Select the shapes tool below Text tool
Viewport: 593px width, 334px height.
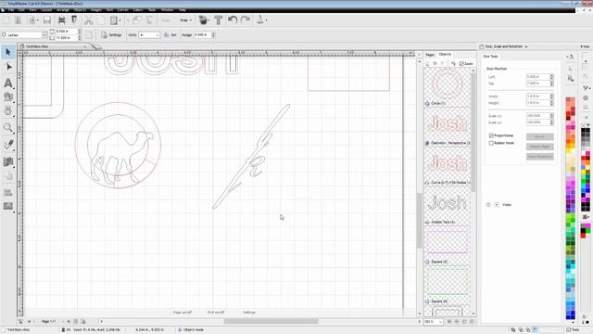pyautogui.click(x=8, y=96)
